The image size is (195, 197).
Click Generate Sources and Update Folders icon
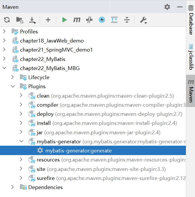click(x=20, y=20)
